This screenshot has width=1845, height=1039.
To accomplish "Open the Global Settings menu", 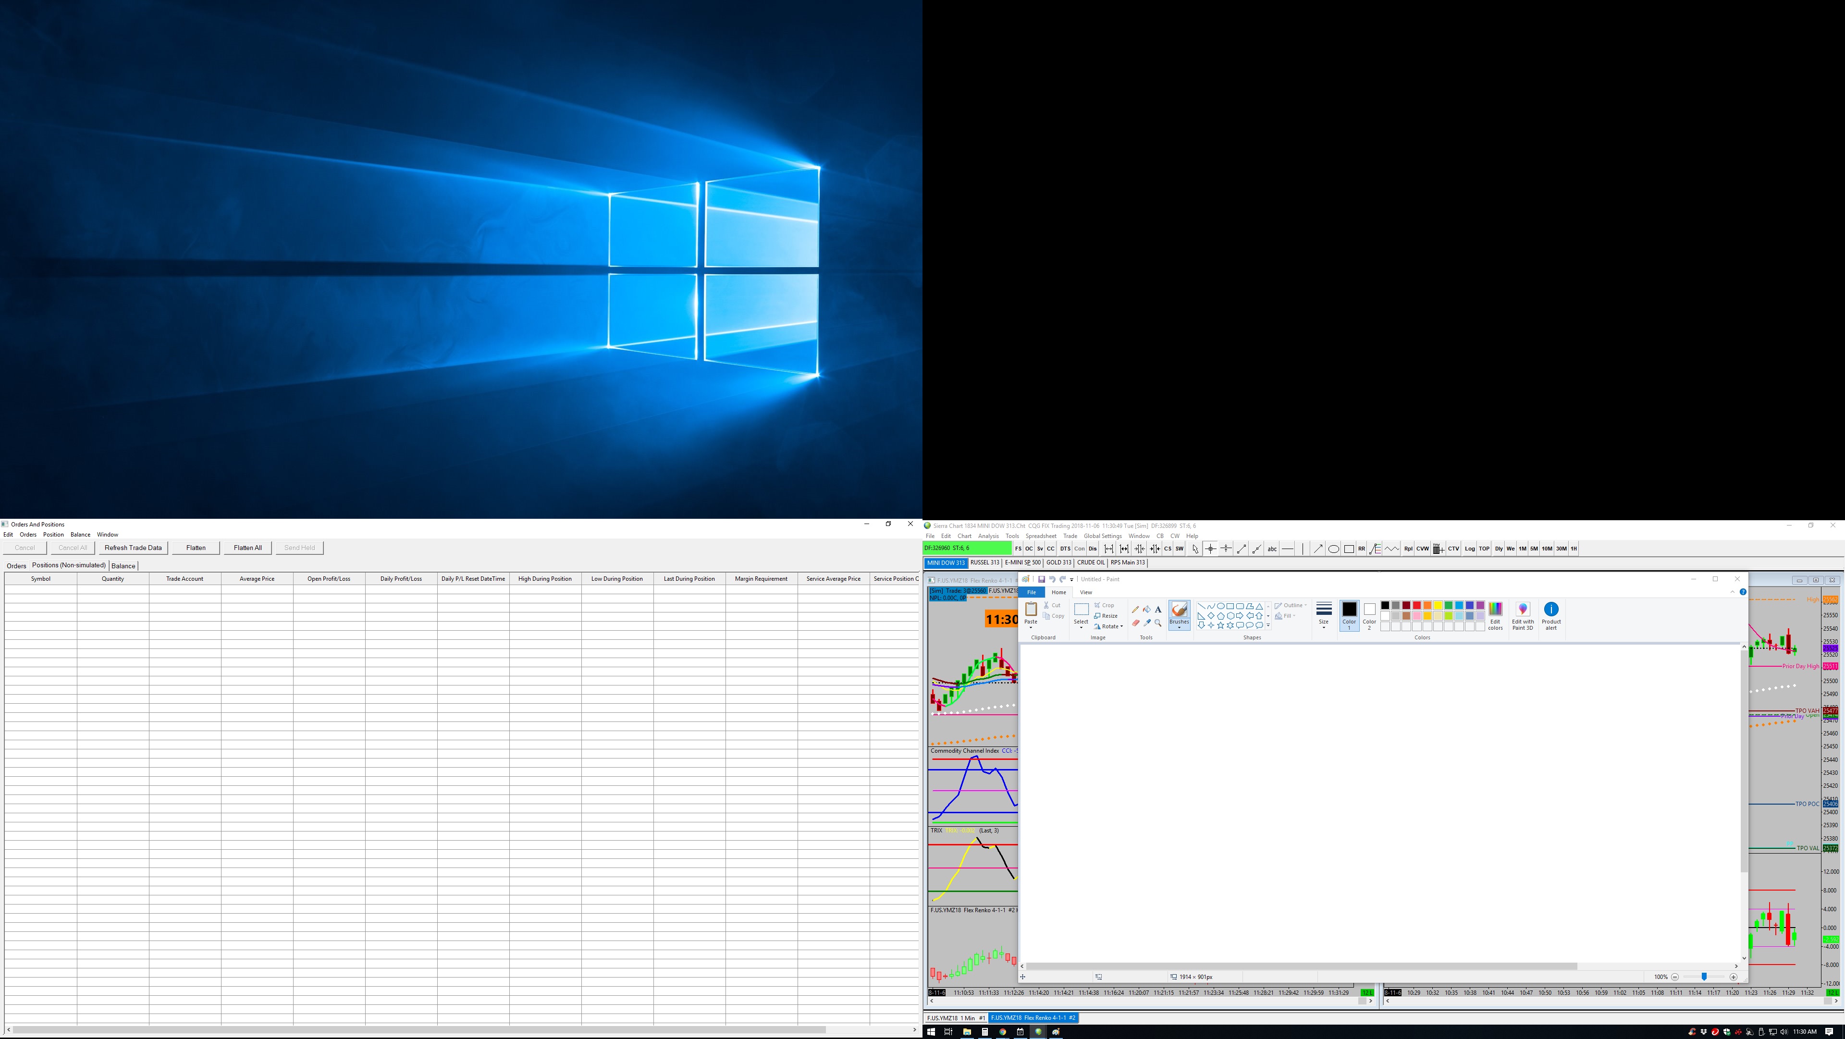I will [1102, 537].
